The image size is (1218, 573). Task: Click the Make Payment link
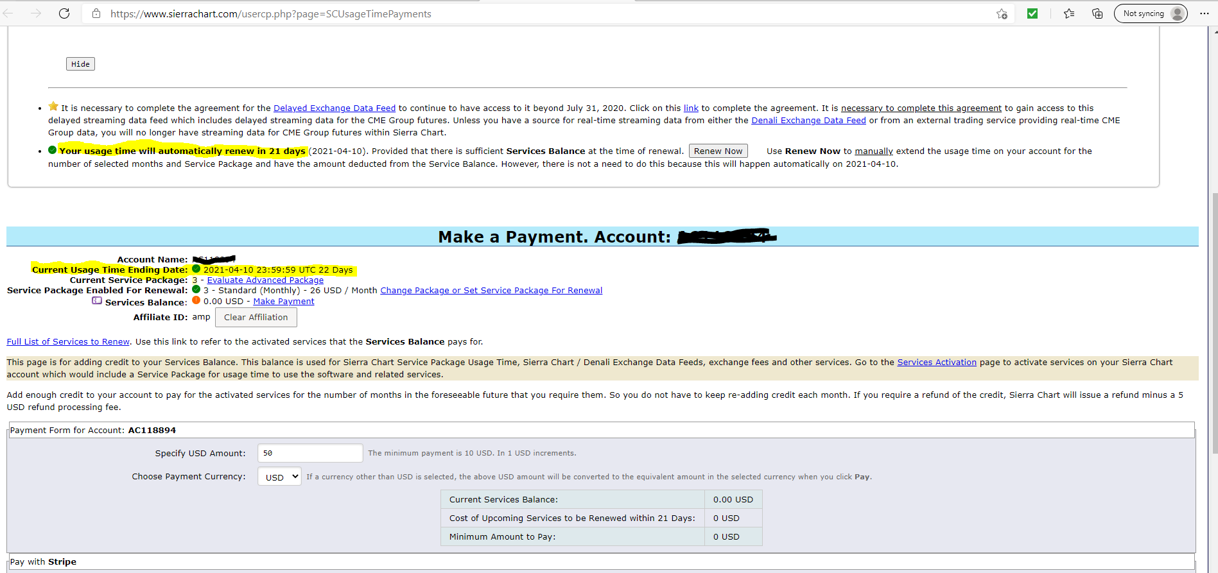(284, 301)
